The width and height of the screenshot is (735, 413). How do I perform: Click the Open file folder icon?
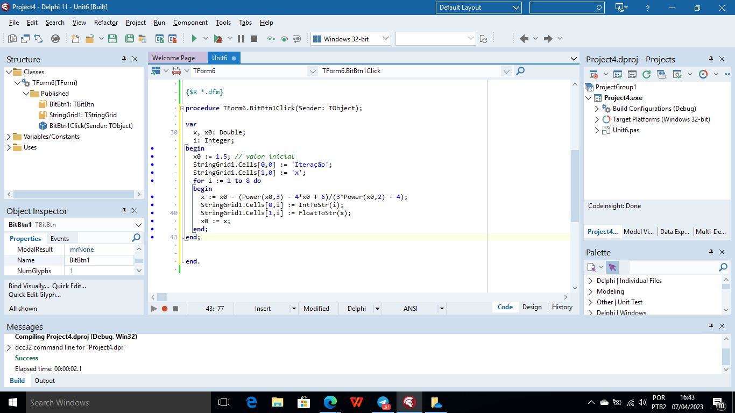[x=89, y=39]
